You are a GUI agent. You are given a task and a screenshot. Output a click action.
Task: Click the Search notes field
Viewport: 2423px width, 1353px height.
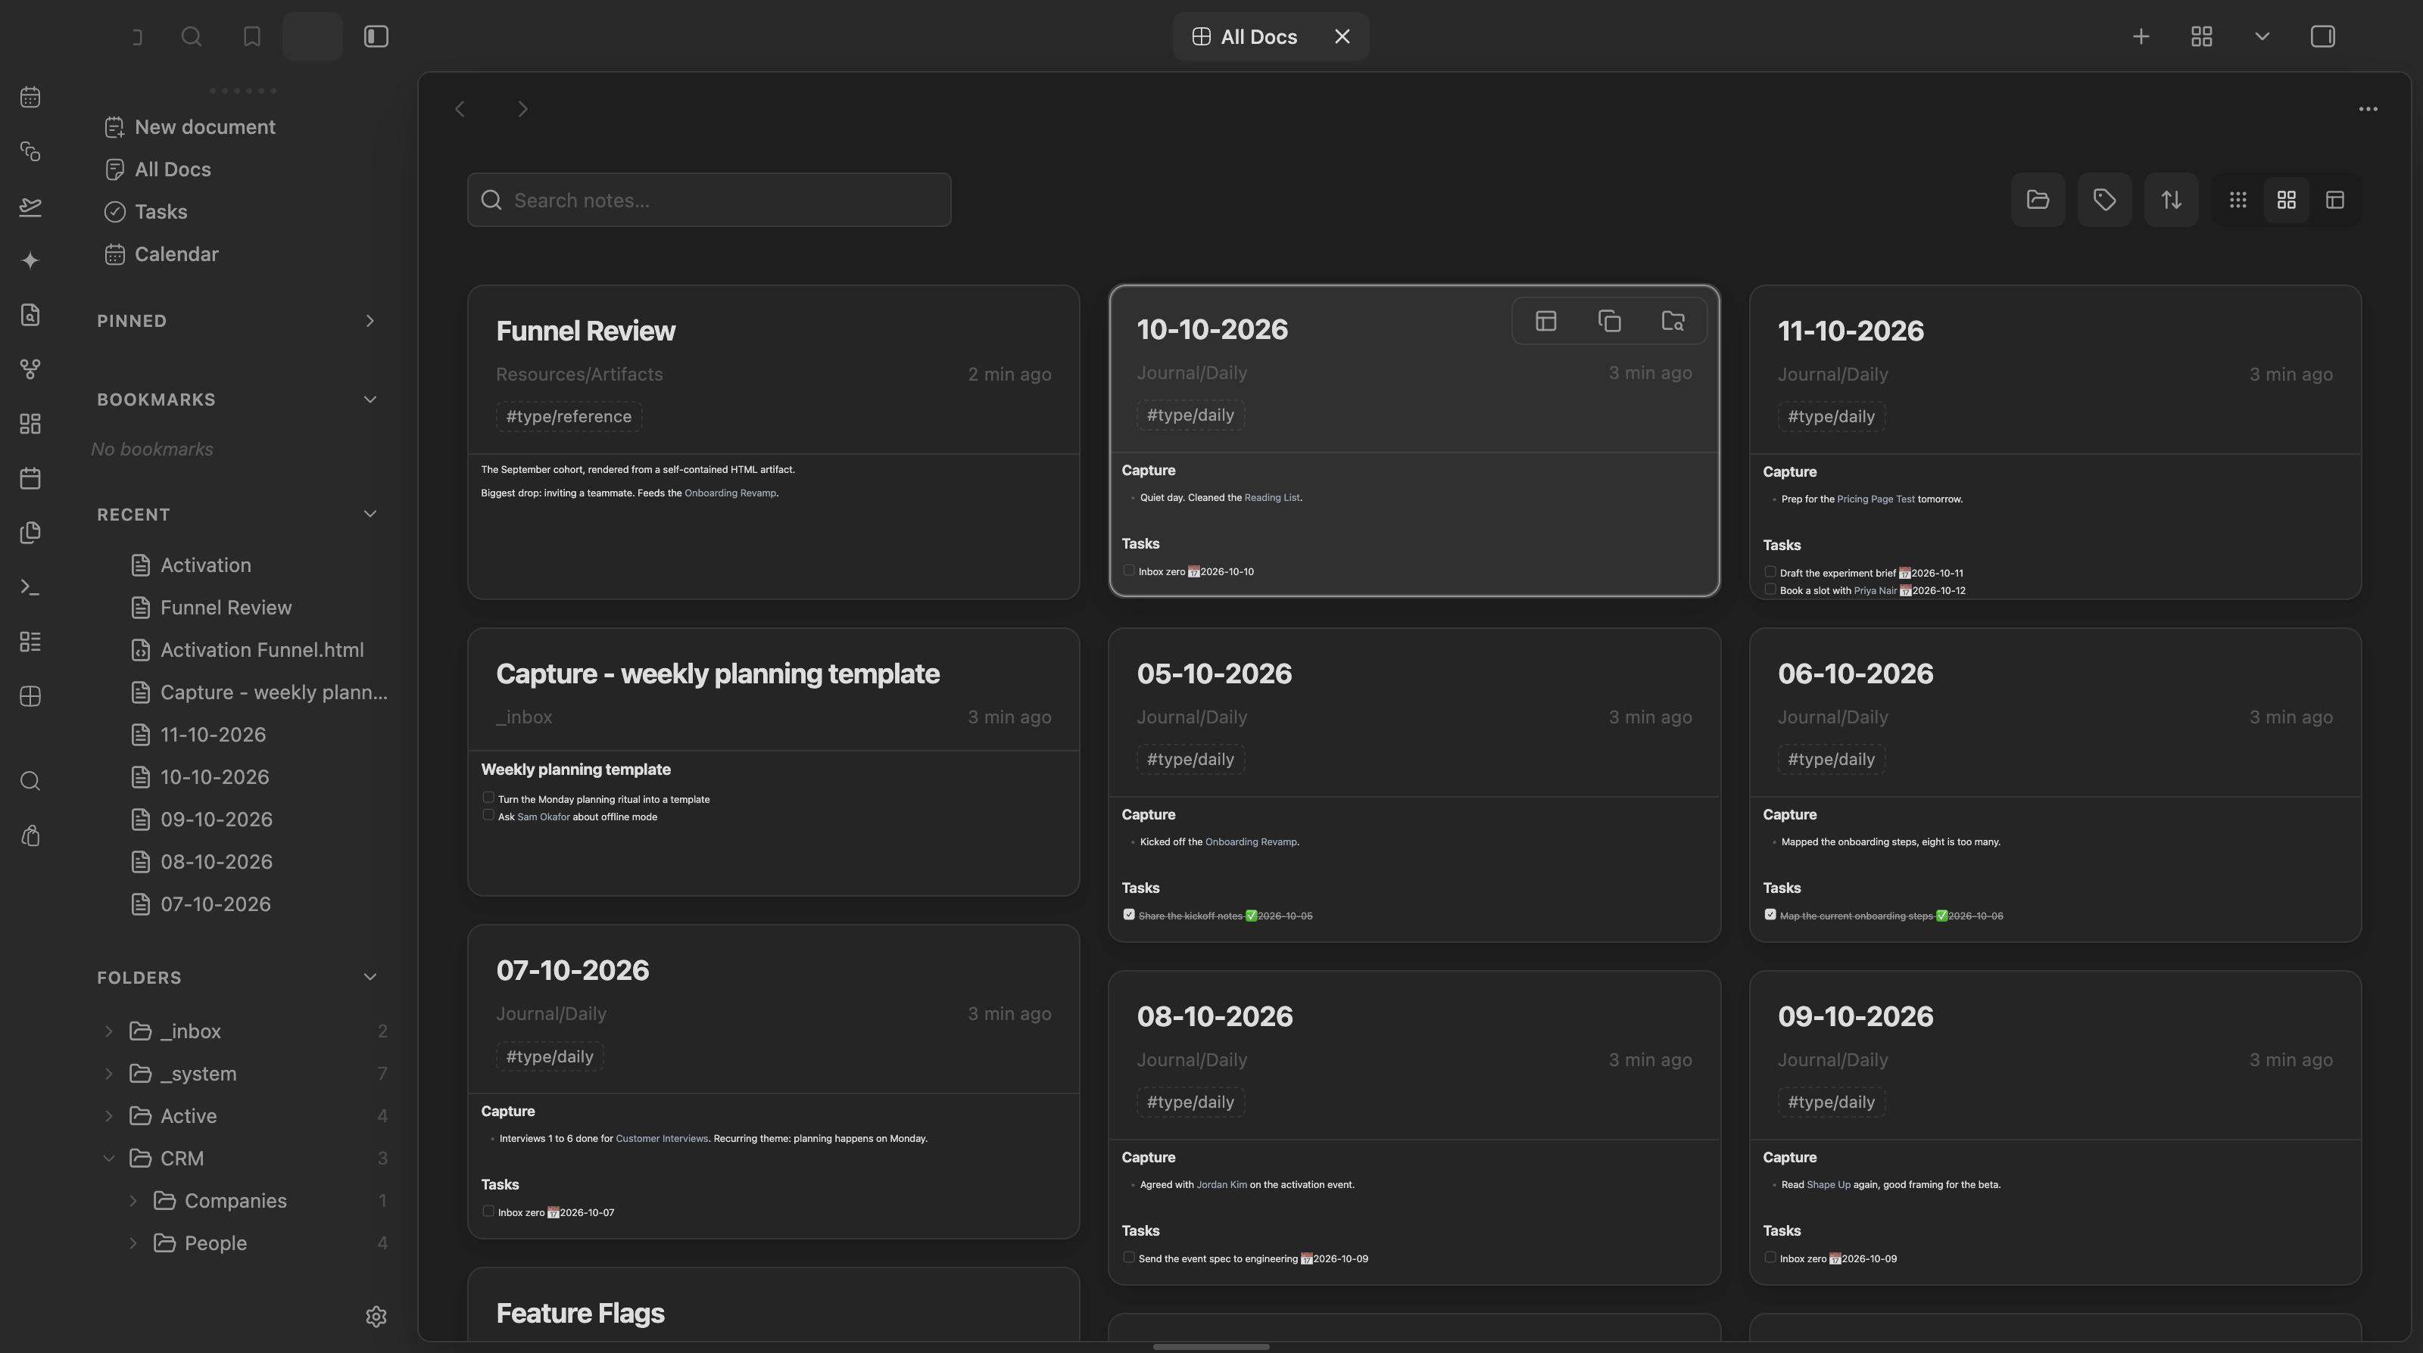click(709, 201)
